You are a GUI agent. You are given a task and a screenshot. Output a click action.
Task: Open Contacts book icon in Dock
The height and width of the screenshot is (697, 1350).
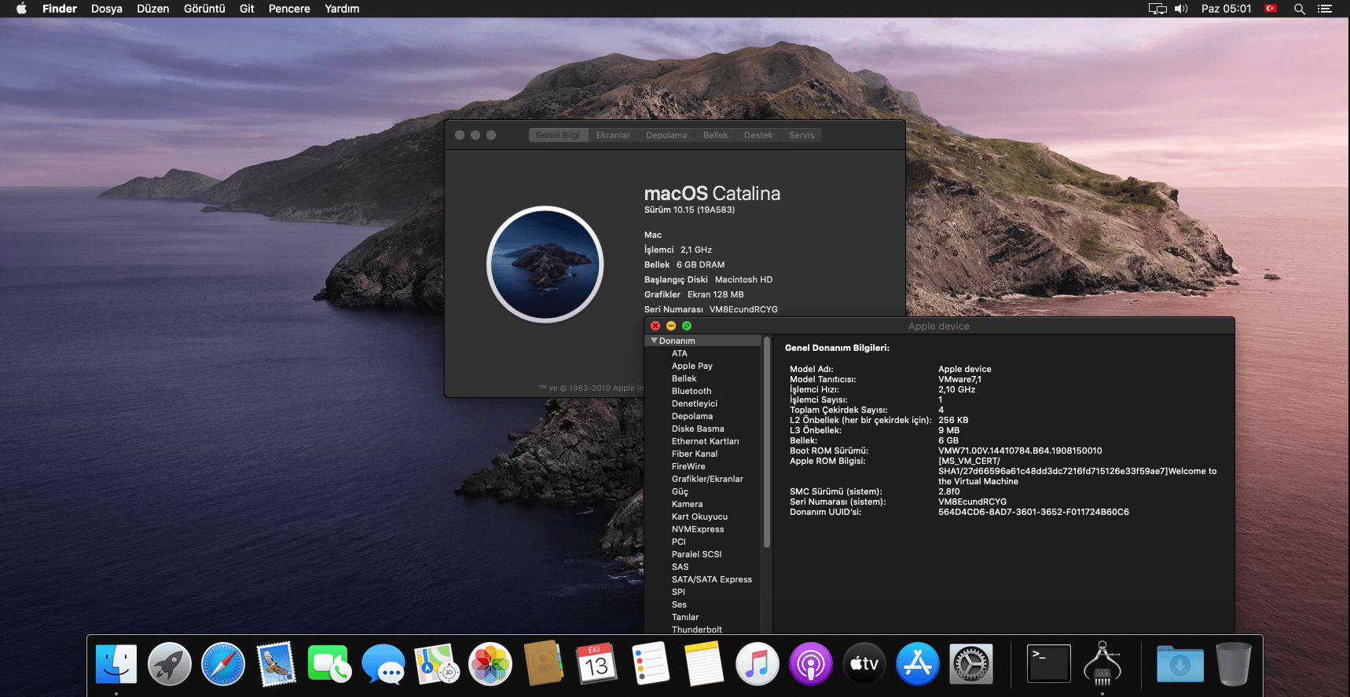[544, 664]
